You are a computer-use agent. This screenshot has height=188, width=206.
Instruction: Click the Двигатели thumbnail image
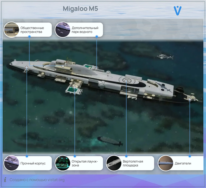pyautogui.click(x=165, y=163)
